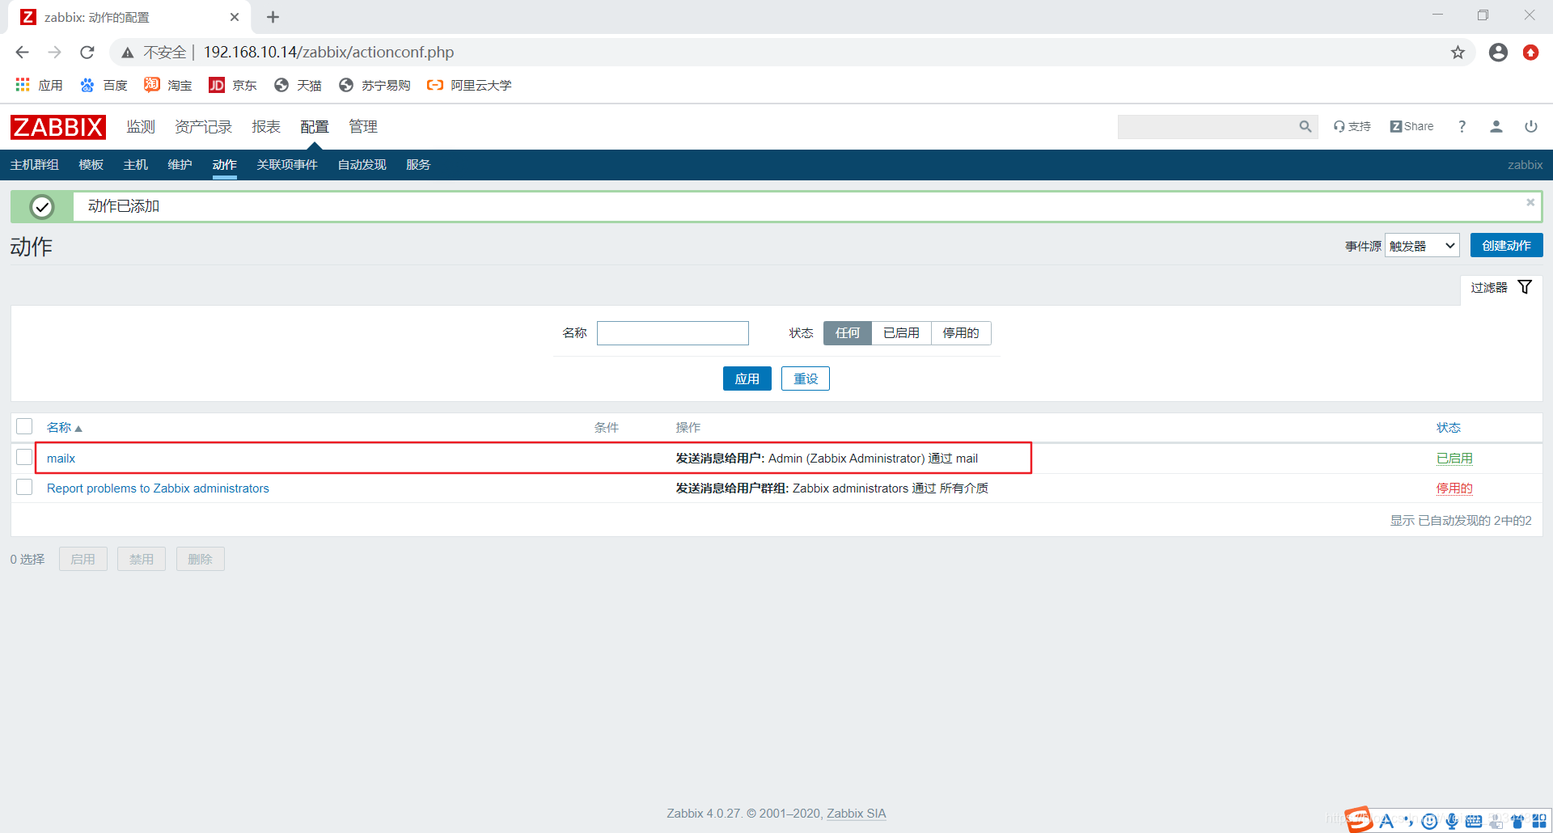Click the Sogou input method logo
The image size is (1553, 833).
(x=1359, y=819)
